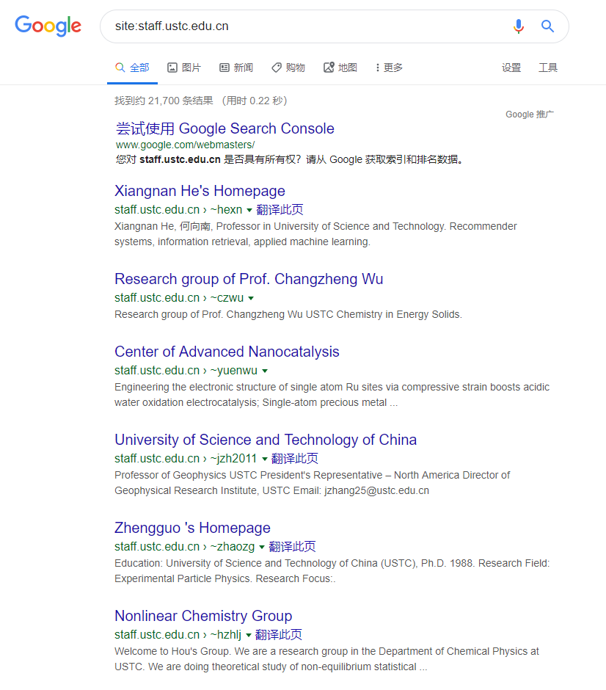Viewport: 606px width, 690px height.
Task: Click snippet starting 'Xiangnan He, 何向南, Professor'
Action: [x=315, y=234]
